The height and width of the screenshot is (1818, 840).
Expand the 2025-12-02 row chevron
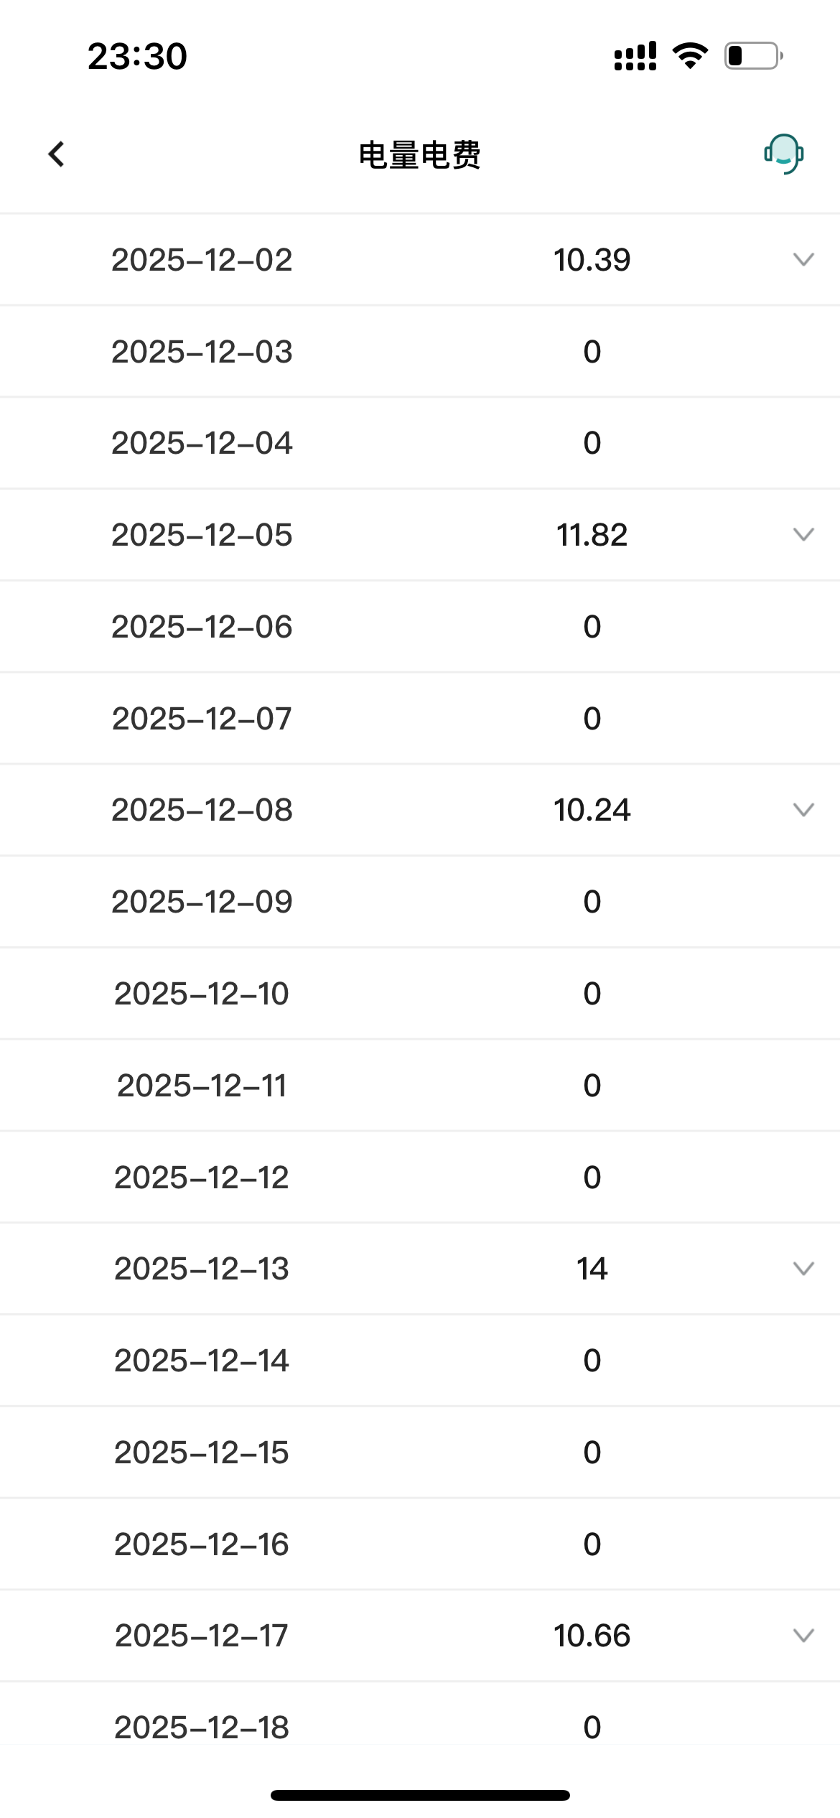tap(803, 259)
